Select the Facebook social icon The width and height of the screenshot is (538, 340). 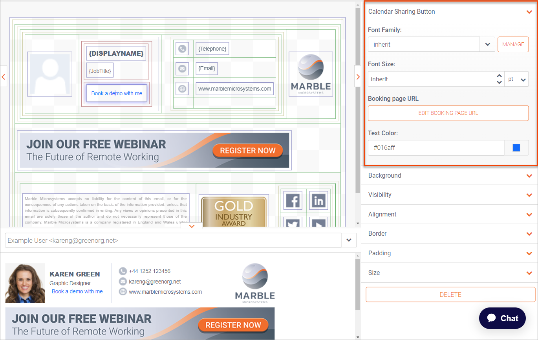293,201
